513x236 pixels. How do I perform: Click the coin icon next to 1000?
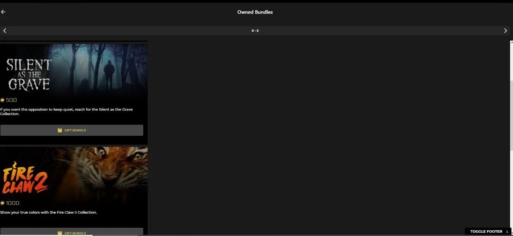click(2, 203)
